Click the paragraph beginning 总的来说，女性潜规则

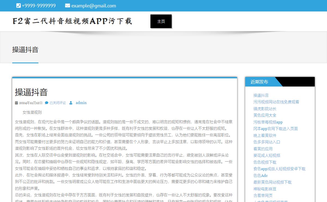coord(124,197)
